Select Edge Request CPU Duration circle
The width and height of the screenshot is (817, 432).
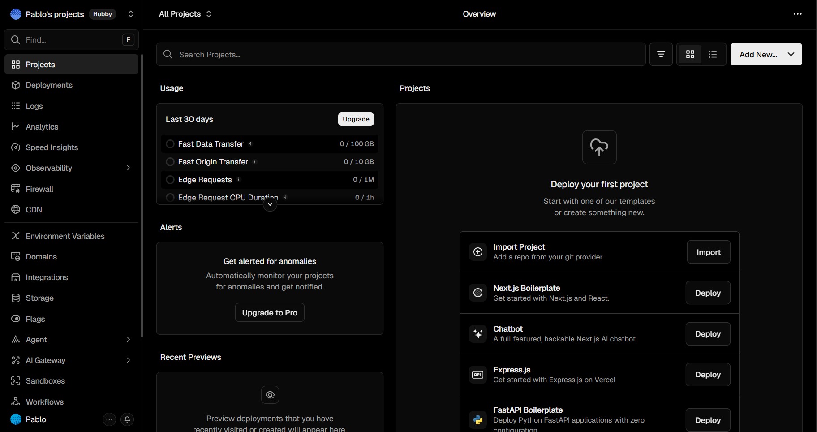click(x=170, y=197)
